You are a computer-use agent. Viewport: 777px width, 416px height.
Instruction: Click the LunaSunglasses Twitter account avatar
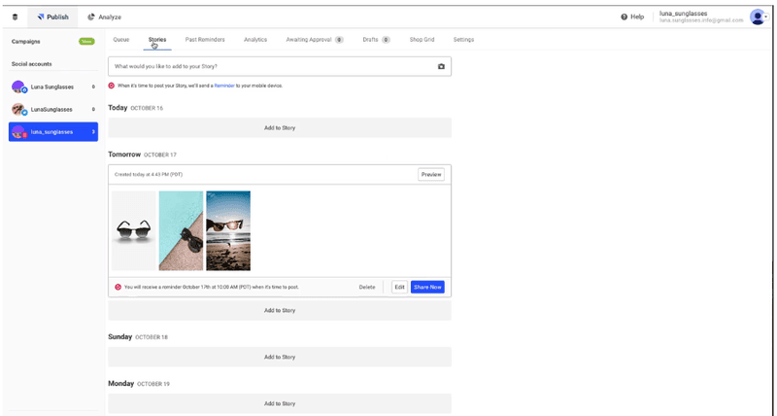pyautogui.click(x=18, y=109)
